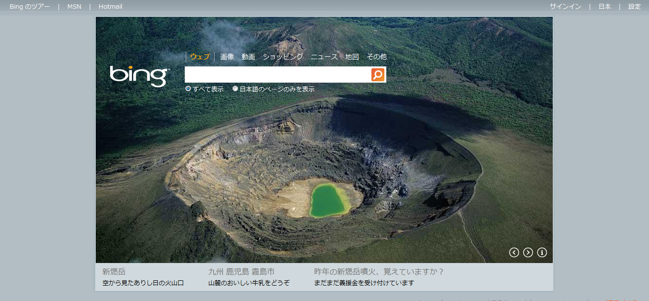Open the ショッピング tab
The height and width of the screenshot is (301, 649).
283,57
